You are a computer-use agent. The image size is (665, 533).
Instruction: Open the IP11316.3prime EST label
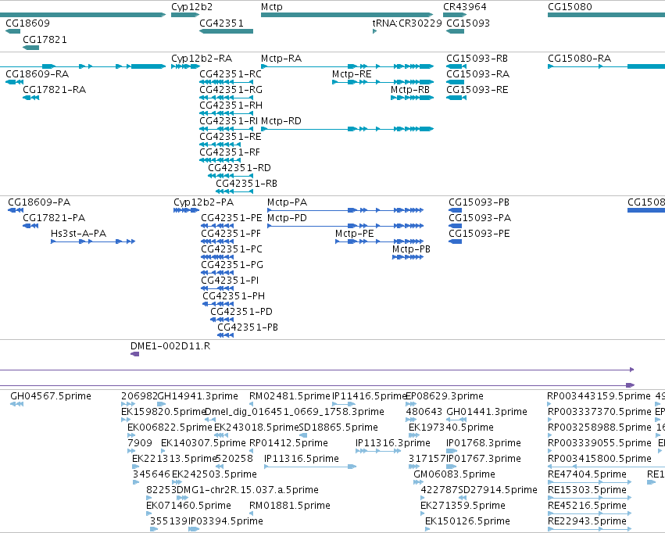coord(393,443)
